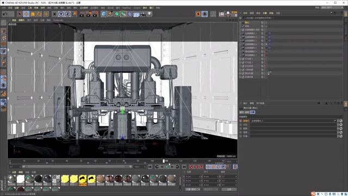Expand the first collapsed group in object tree
The height and width of the screenshot is (196, 348).
tap(240, 59)
